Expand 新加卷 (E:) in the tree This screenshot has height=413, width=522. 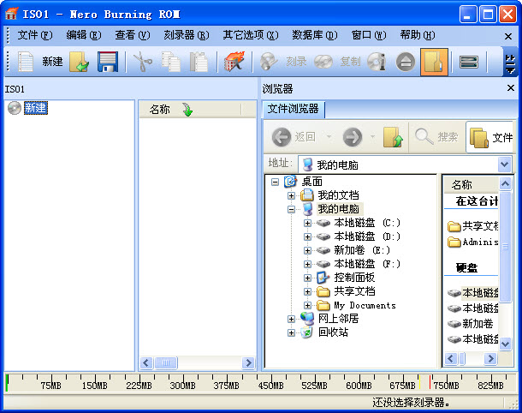coord(307,250)
